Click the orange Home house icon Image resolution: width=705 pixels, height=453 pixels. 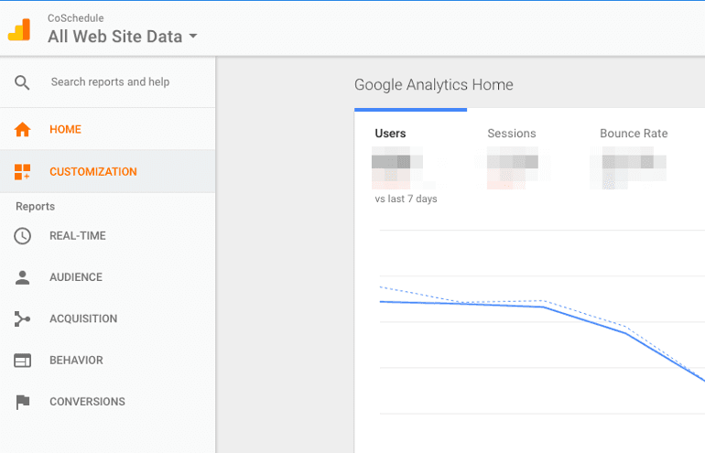coord(23,129)
